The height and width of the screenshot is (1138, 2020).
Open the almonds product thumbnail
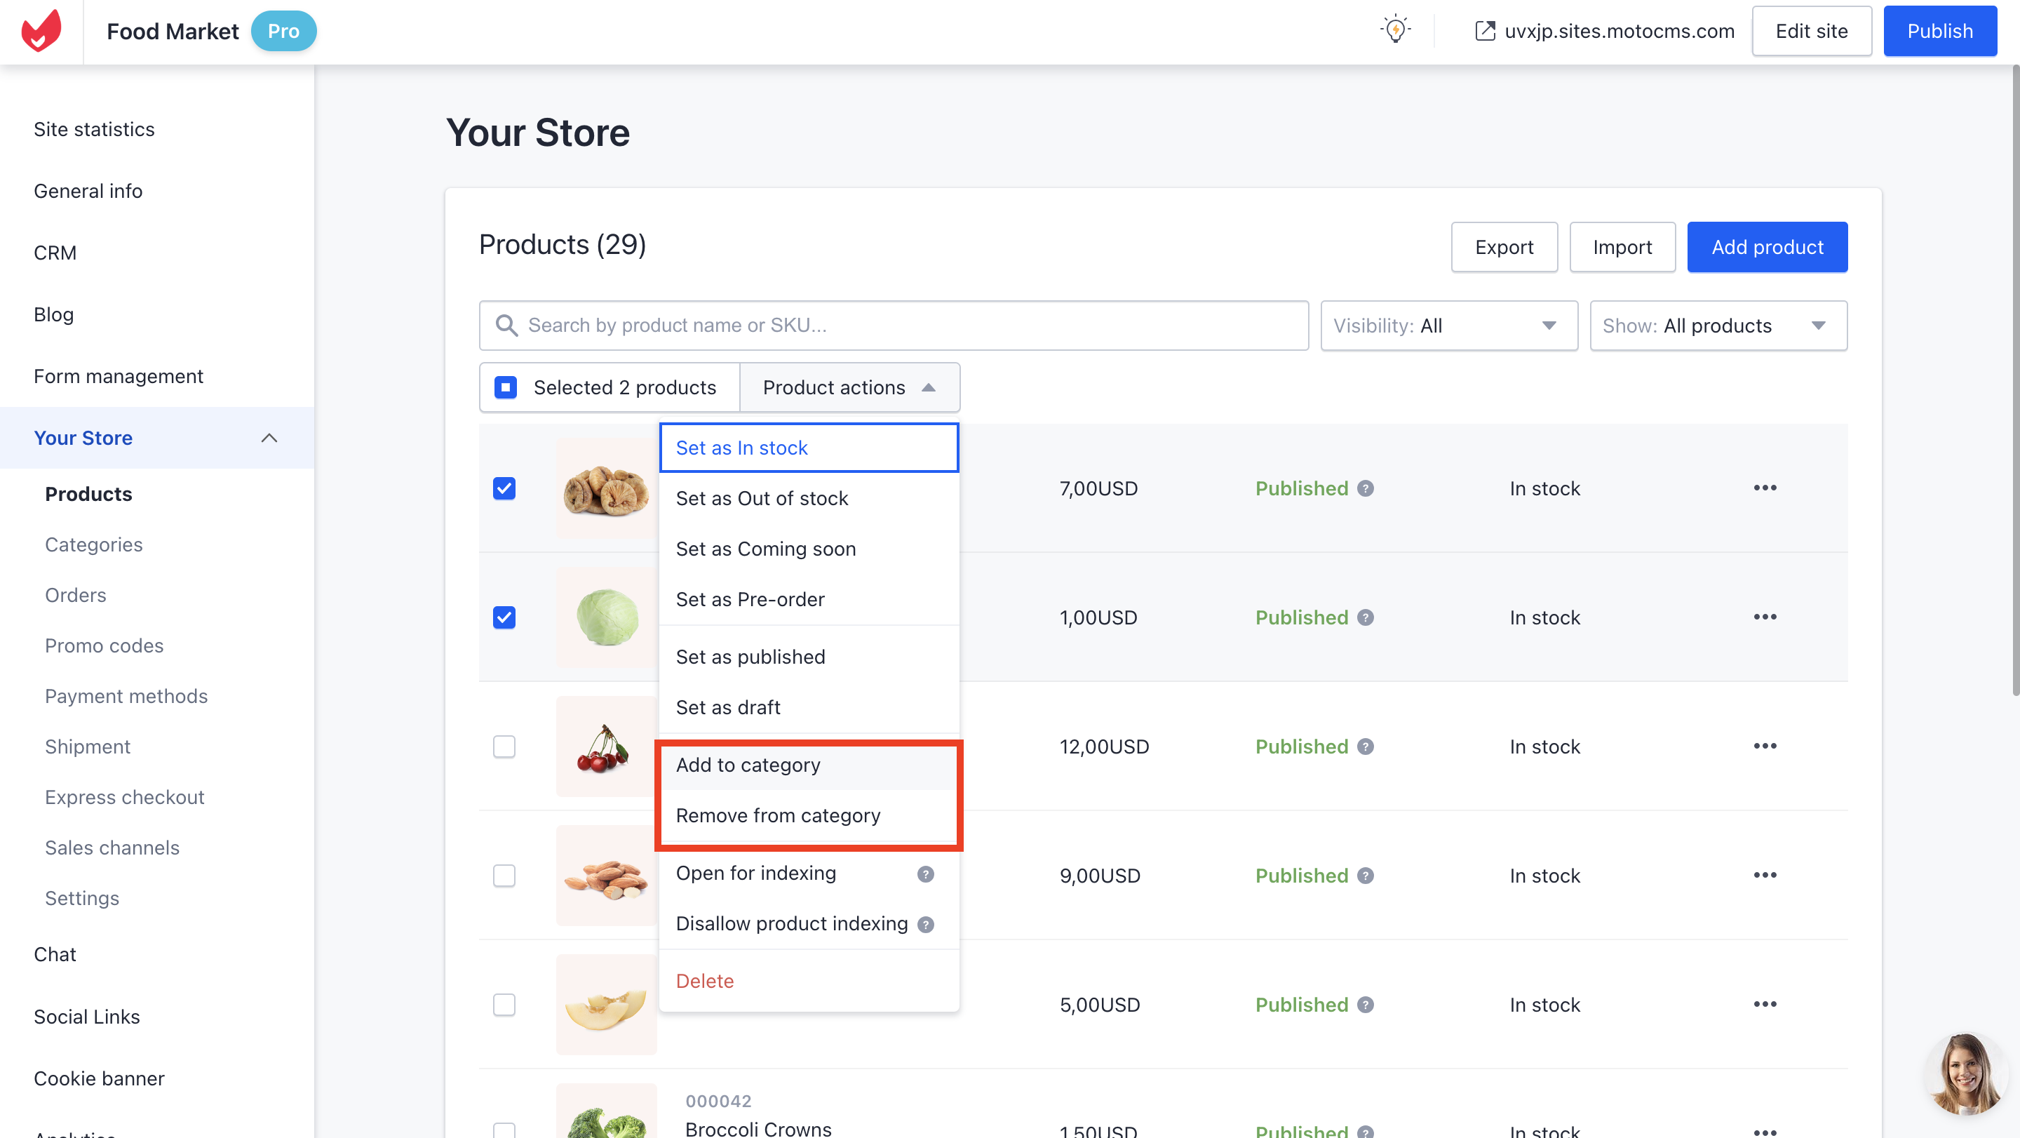[606, 876]
